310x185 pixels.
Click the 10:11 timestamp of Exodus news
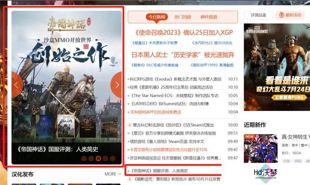coord(233,79)
